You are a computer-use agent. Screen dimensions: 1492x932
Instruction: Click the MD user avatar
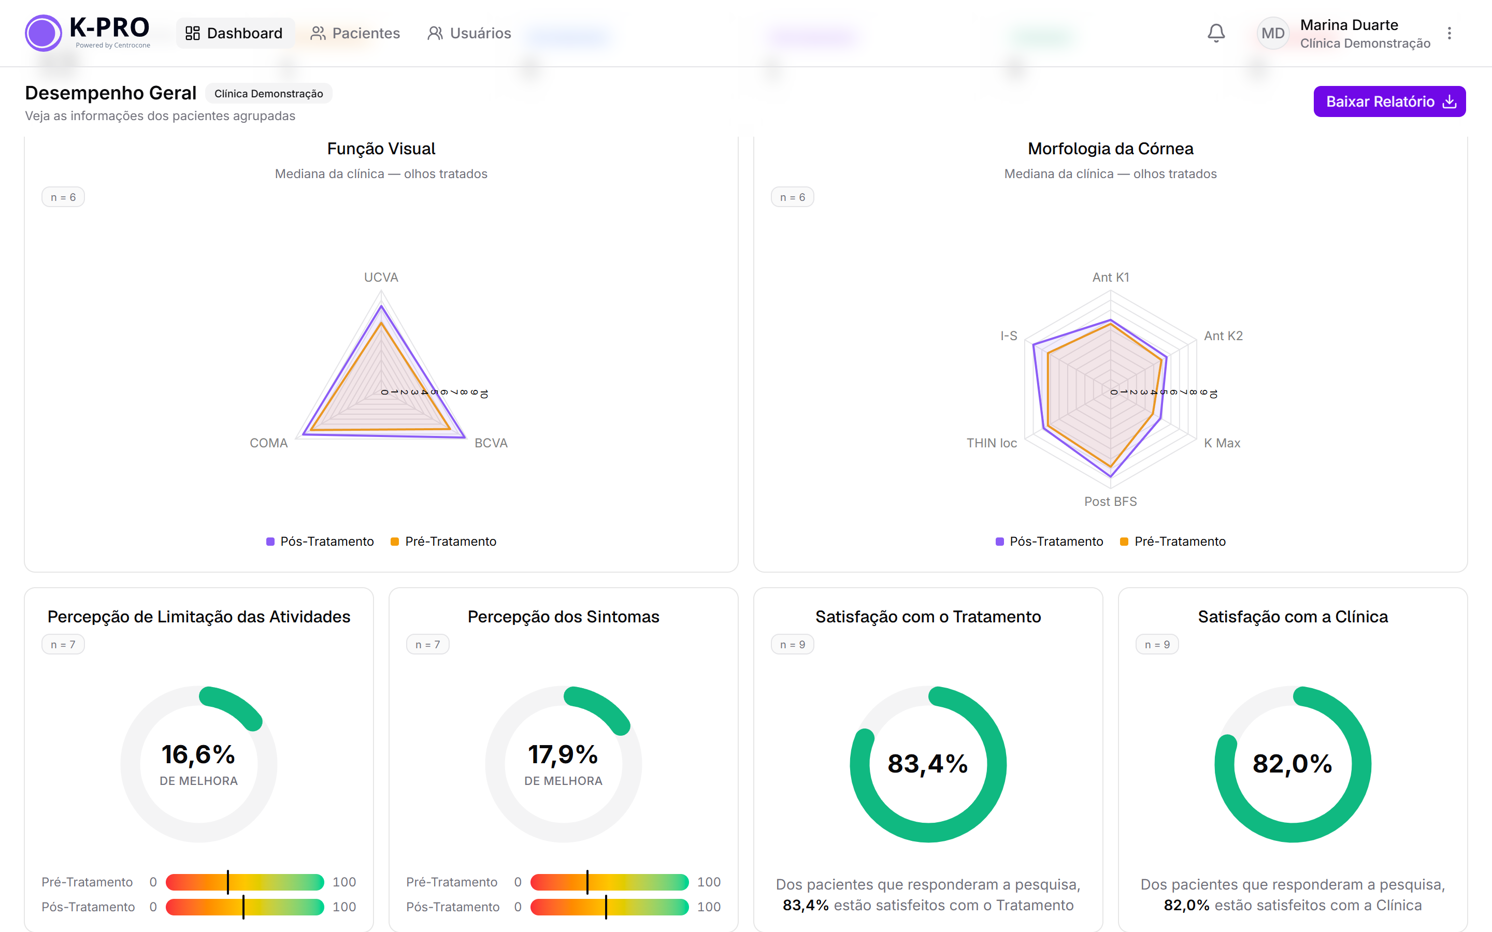pyautogui.click(x=1272, y=33)
